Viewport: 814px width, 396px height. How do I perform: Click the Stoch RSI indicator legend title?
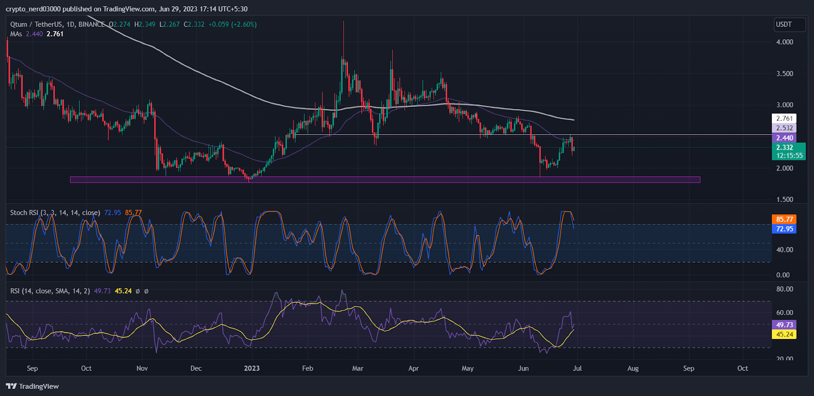tap(55, 213)
